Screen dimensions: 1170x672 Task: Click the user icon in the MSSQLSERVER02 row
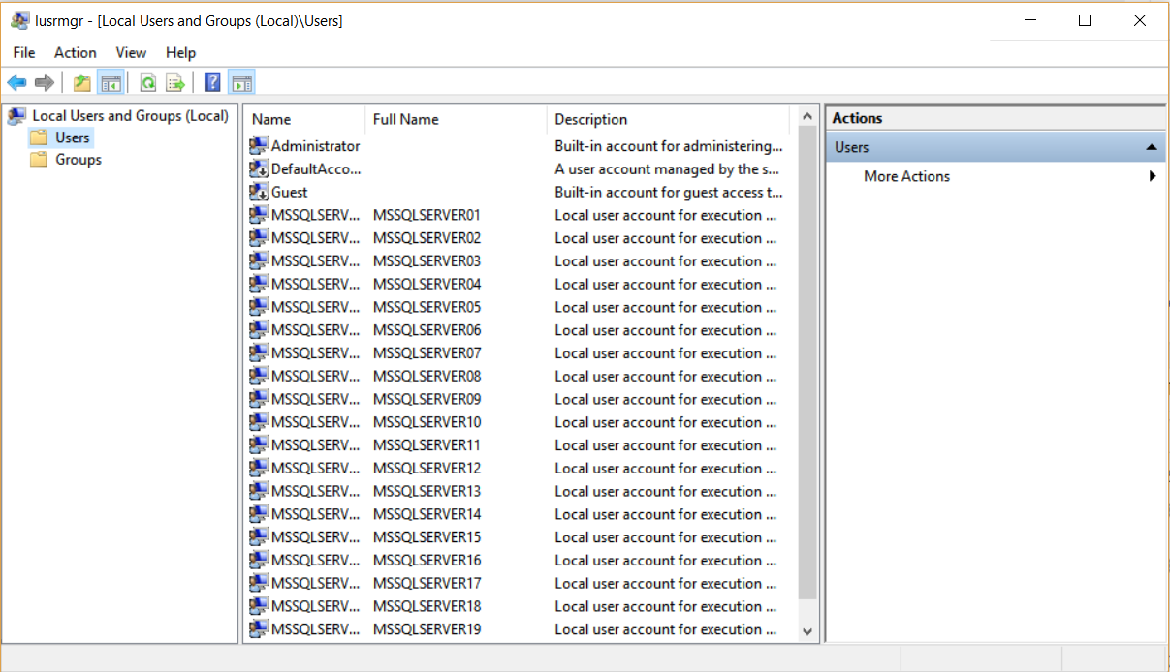258,238
